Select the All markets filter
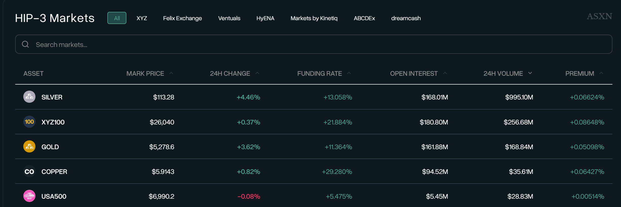 coord(117,18)
